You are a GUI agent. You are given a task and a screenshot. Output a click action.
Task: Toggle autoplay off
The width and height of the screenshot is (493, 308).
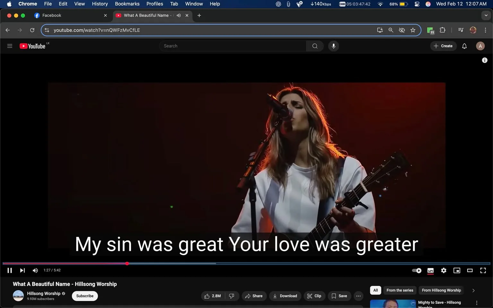(x=416, y=270)
